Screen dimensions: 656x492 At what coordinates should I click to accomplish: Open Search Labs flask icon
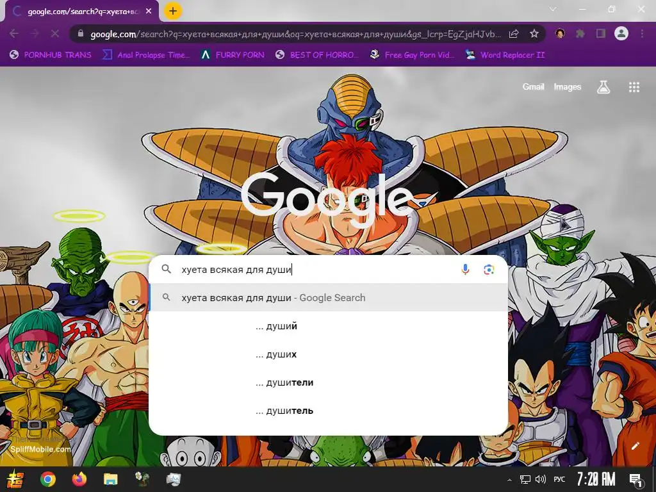[x=603, y=87]
